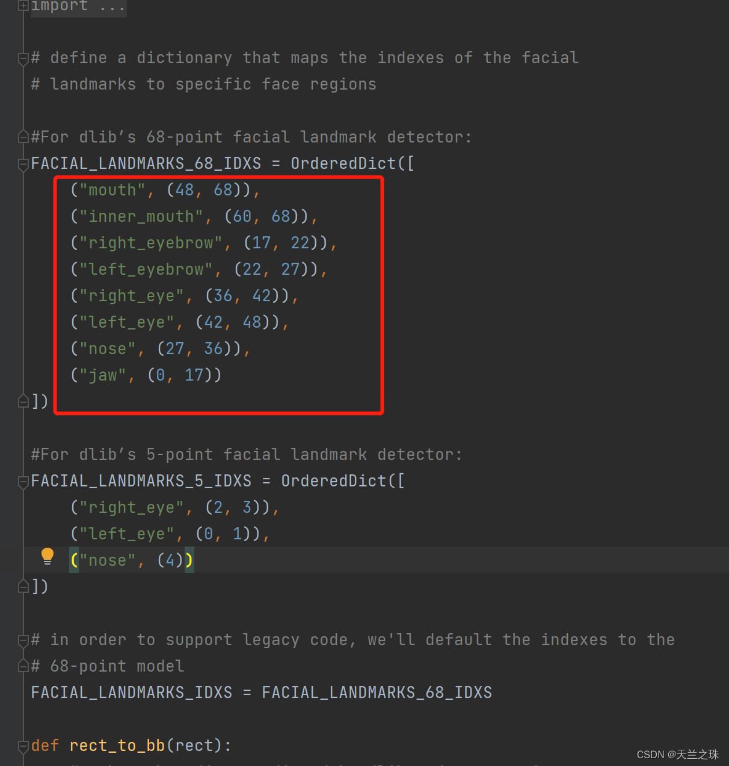Expand the collapsed import block

click(x=23, y=5)
